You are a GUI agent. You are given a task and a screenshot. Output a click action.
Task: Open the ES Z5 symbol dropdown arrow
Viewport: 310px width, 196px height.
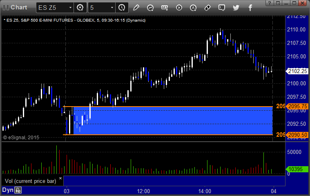tap(70, 8)
